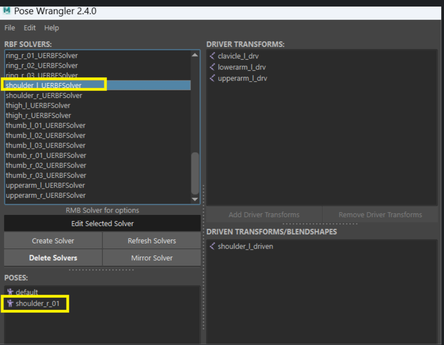Click the solver list scroll down arrow
Screen dimensions: 444x345
pyautogui.click(x=195, y=199)
